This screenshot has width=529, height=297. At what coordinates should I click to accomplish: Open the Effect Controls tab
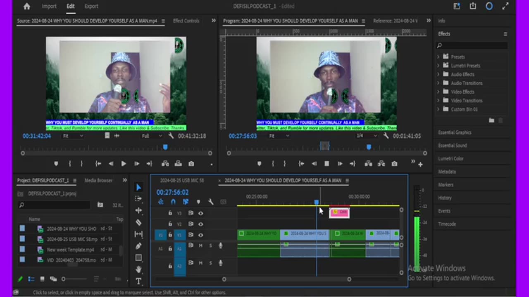click(x=186, y=21)
